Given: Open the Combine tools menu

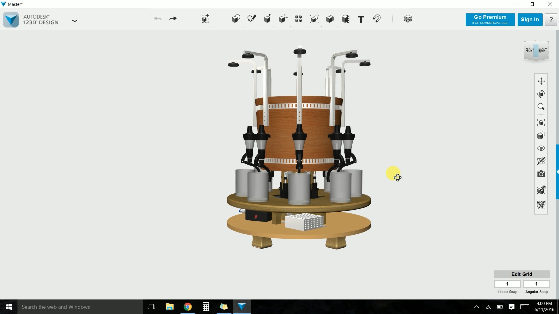Looking at the screenshot, I should 330,19.
